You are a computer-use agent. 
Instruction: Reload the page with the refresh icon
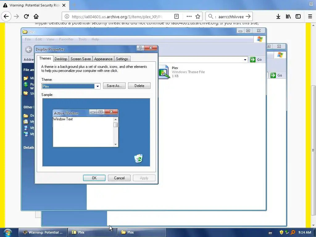(x=26, y=16)
